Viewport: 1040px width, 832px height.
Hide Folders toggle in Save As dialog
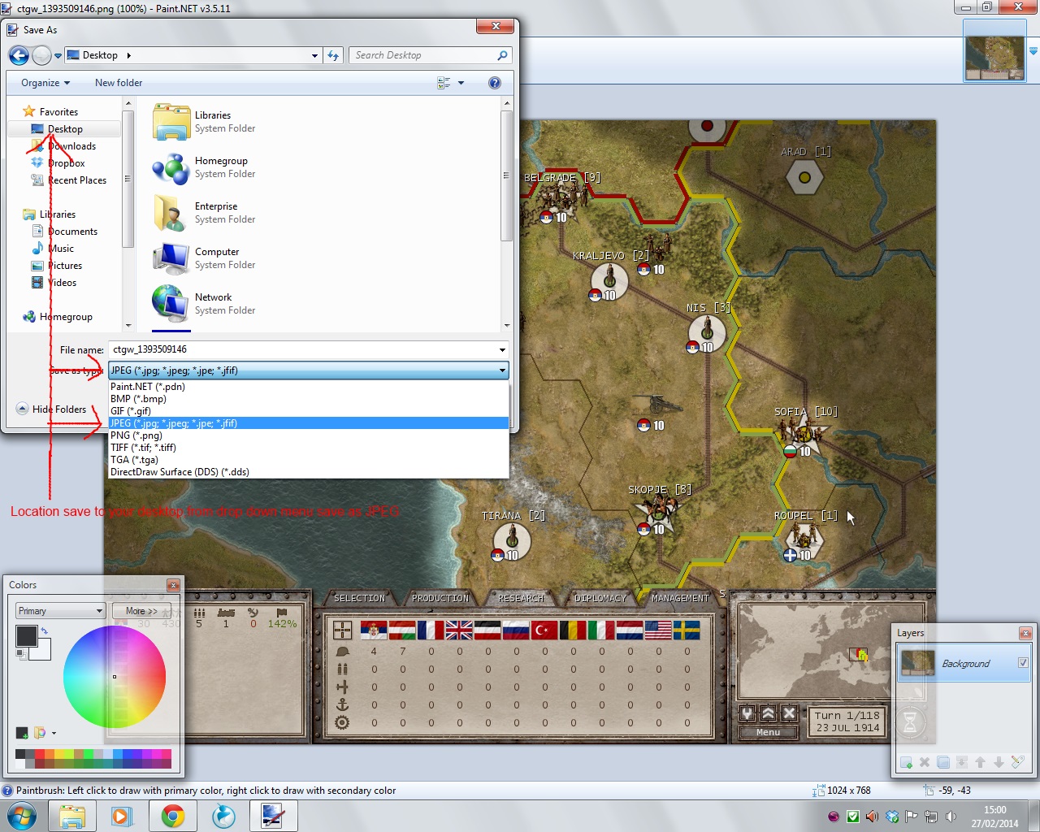tap(51, 409)
